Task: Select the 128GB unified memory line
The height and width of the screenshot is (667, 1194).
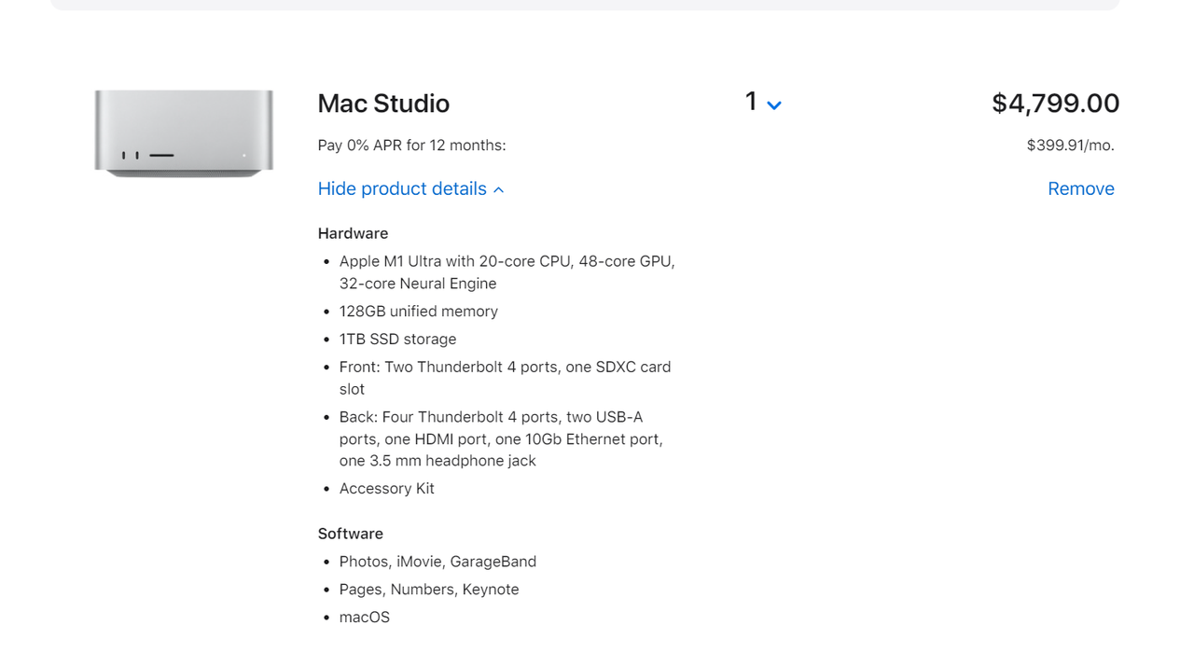Action: point(419,312)
